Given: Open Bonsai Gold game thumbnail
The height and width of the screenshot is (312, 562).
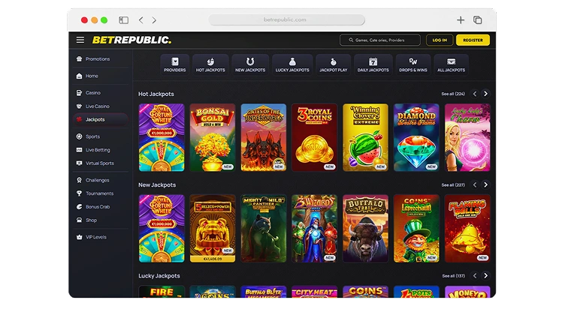Looking at the screenshot, I should (213, 137).
